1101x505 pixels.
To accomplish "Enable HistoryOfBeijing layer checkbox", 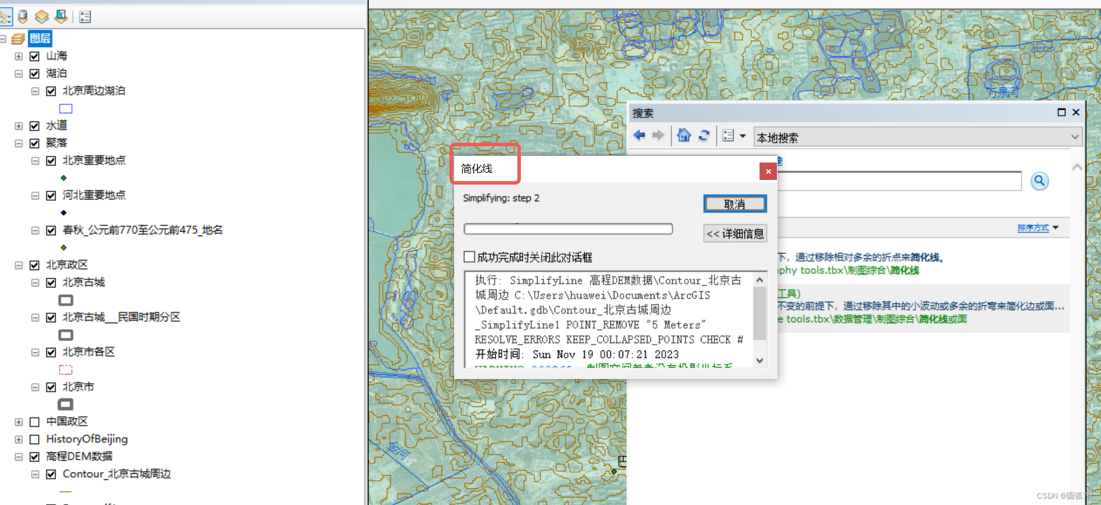I will click(34, 439).
